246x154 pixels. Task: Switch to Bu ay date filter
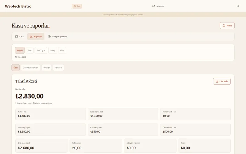click(x=53, y=51)
